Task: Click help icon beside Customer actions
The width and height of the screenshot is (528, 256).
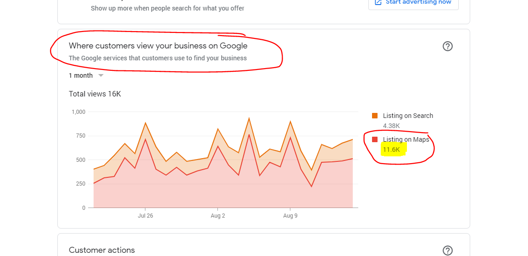Action: pos(447,251)
